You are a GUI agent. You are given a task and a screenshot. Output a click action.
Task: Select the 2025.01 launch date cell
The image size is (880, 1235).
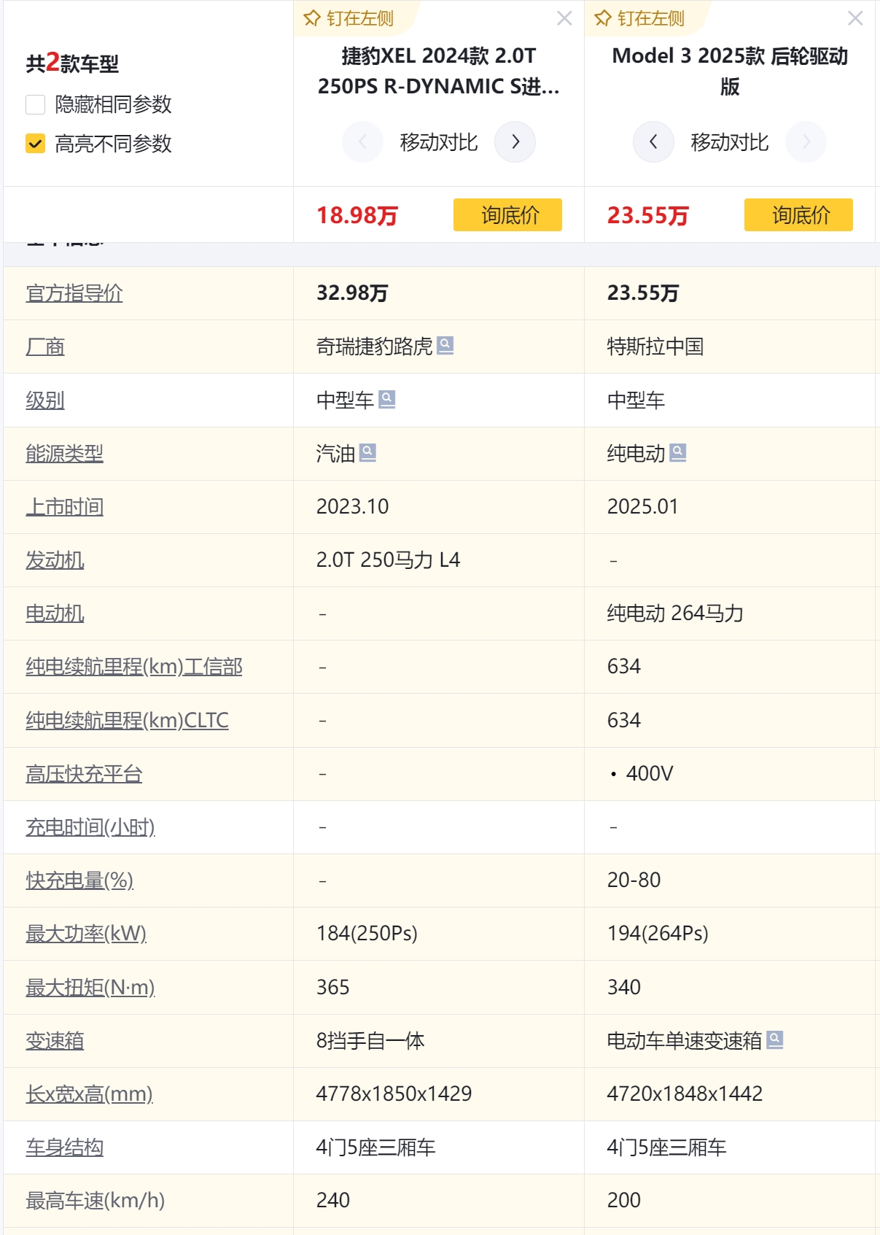click(x=643, y=506)
